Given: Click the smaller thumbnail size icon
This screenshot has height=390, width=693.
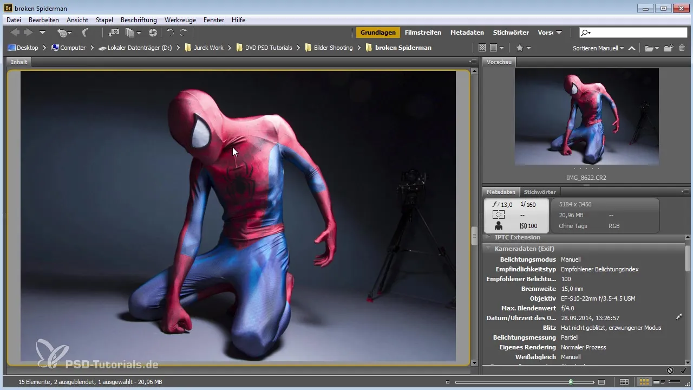Looking at the screenshot, I should pos(448,382).
